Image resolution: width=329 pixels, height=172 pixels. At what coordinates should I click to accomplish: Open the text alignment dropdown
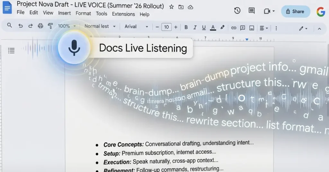264,28
